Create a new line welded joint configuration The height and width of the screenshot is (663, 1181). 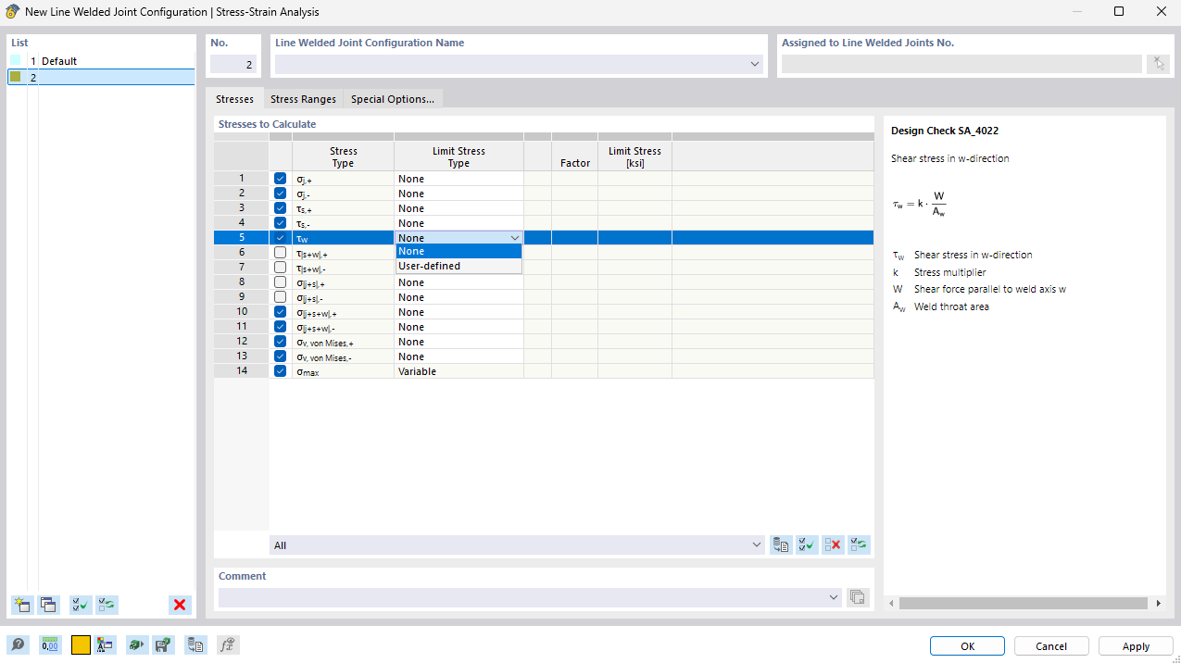click(21, 605)
